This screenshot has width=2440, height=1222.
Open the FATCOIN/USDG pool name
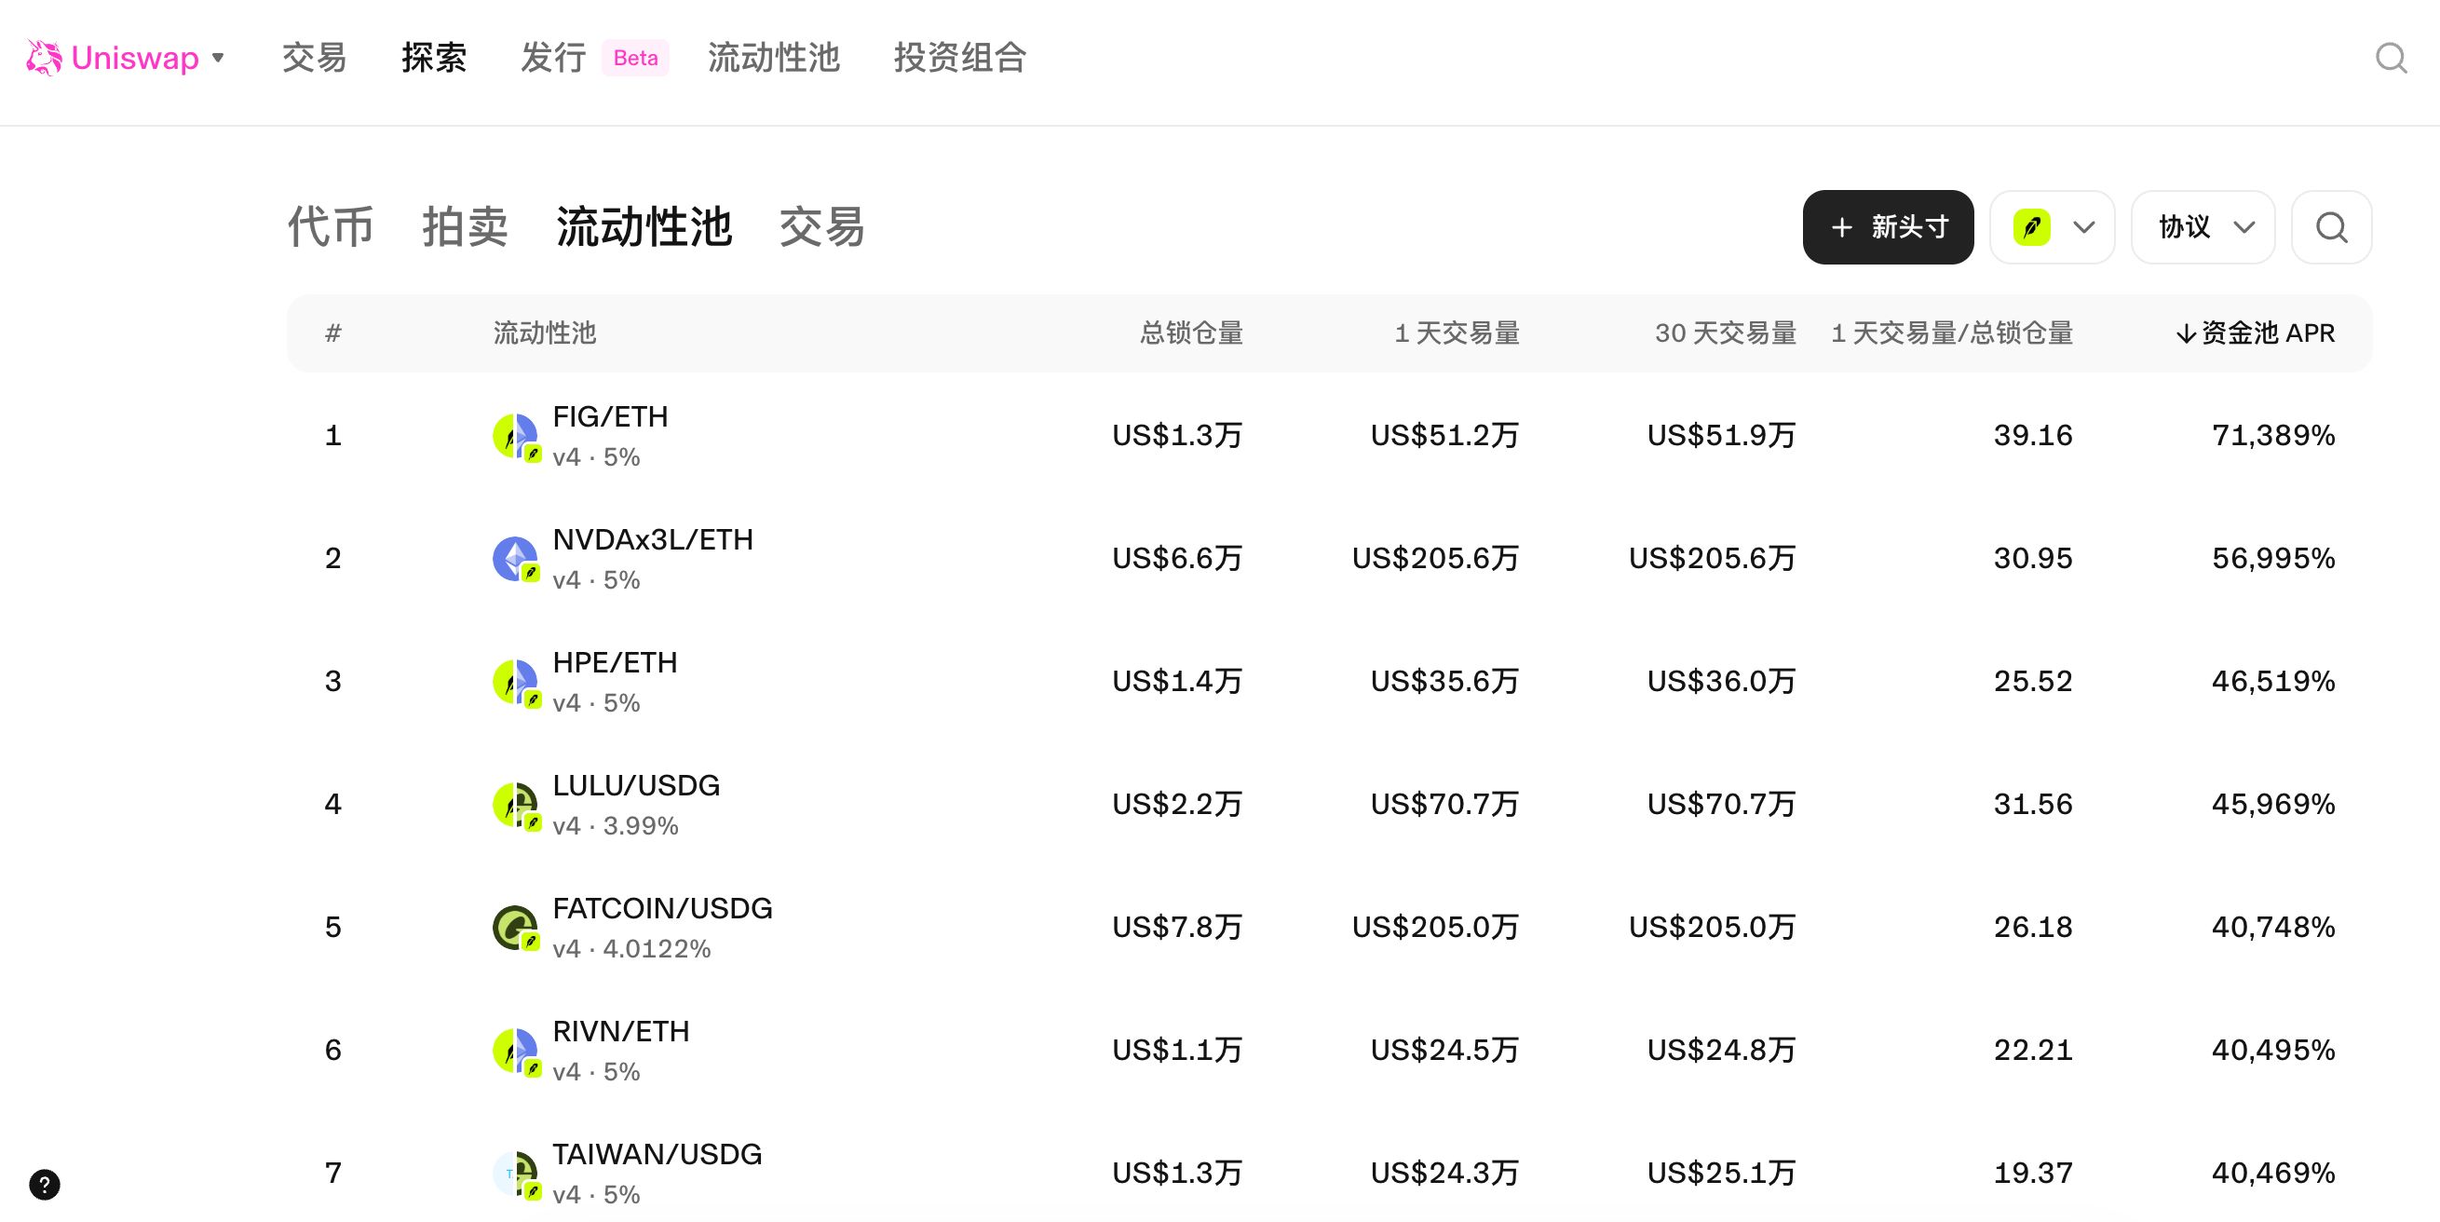[662, 908]
